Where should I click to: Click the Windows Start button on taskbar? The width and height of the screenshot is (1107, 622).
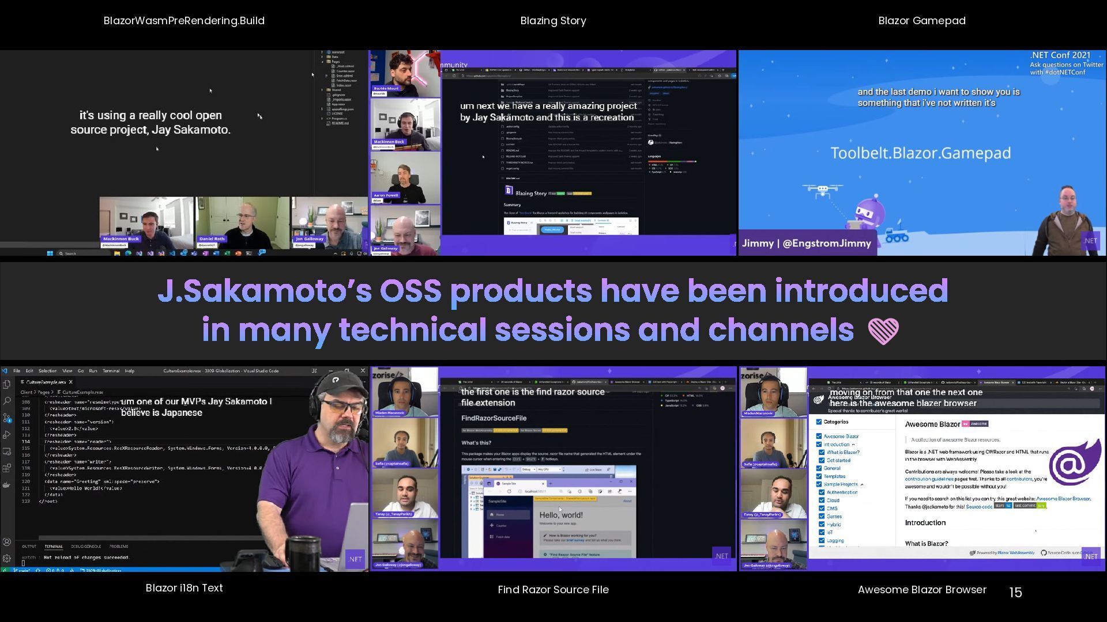click(50, 253)
